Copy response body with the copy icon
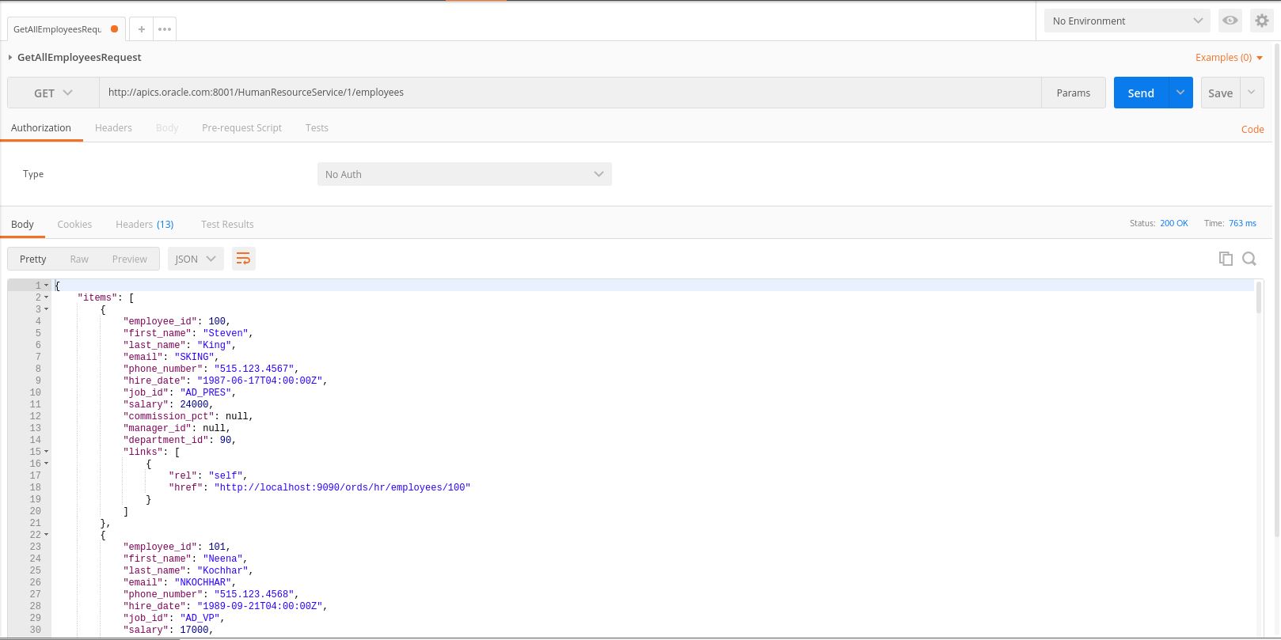 [x=1226, y=259]
